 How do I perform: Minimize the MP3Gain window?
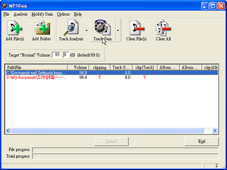pyautogui.click(x=205, y=6)
